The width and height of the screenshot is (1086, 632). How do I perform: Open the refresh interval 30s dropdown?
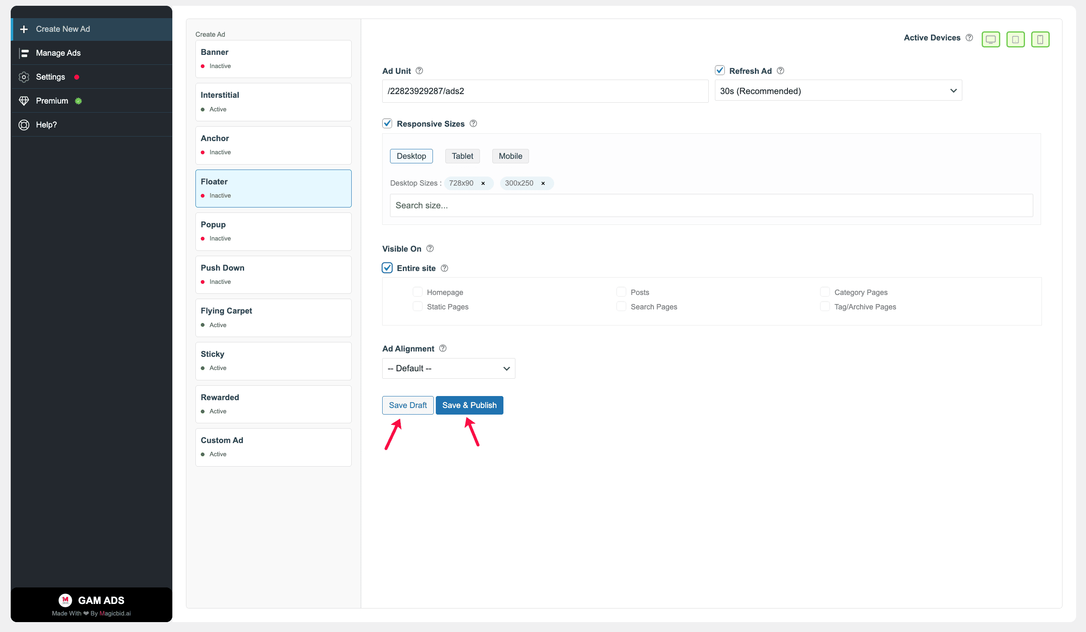click(x=838, y=90)
